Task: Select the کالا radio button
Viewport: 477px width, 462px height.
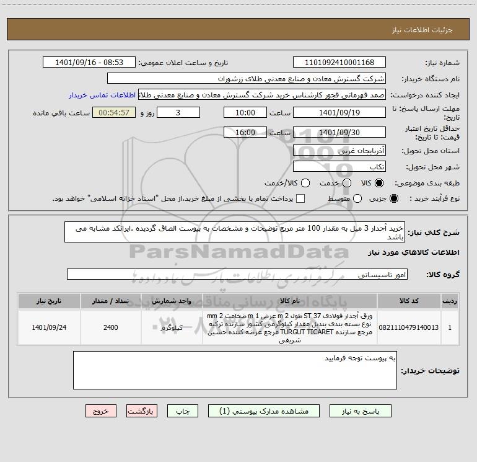Action: point(379,183)
